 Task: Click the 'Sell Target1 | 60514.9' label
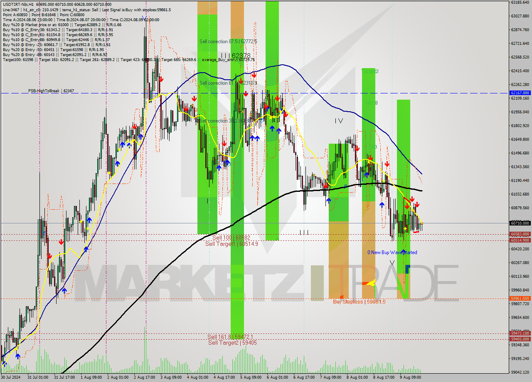pyautogui.click(x=232, y=244)
